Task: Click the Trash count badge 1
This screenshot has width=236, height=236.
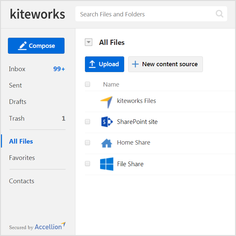Action: [64, 118]
